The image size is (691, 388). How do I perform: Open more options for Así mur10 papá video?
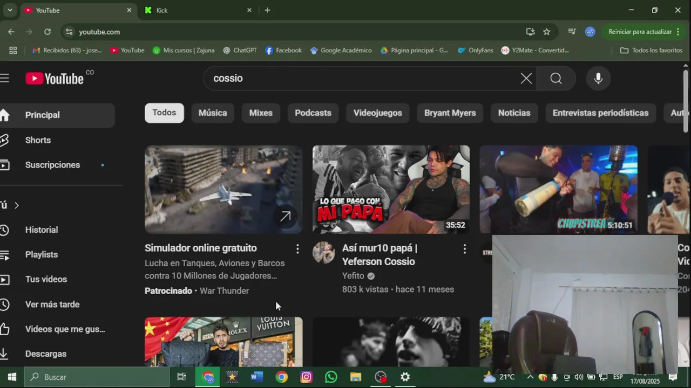coord(464,248)
